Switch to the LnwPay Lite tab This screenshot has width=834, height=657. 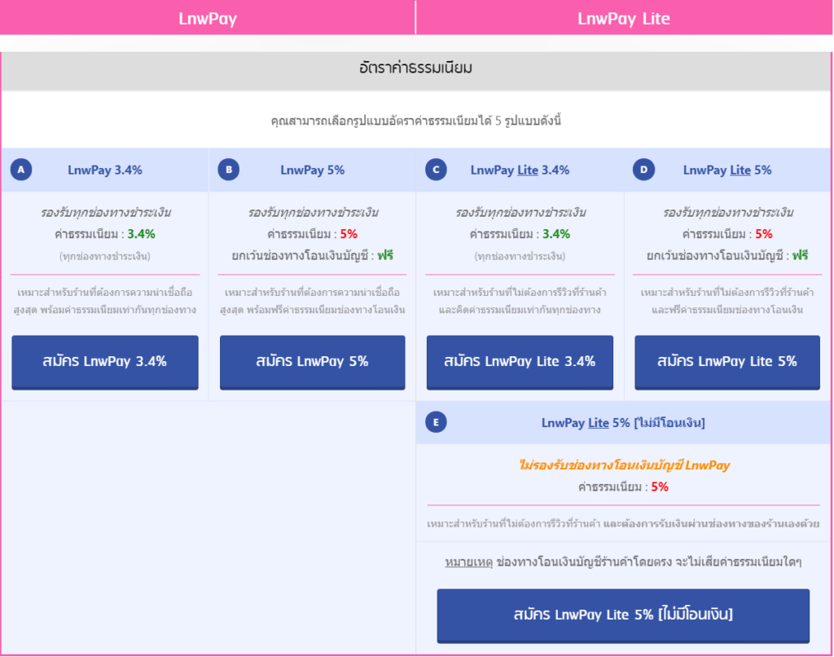tap(624, 18)
